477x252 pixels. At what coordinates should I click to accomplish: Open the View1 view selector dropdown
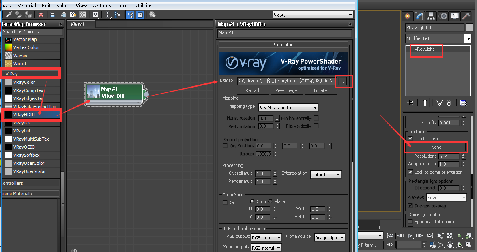[313, 15]
